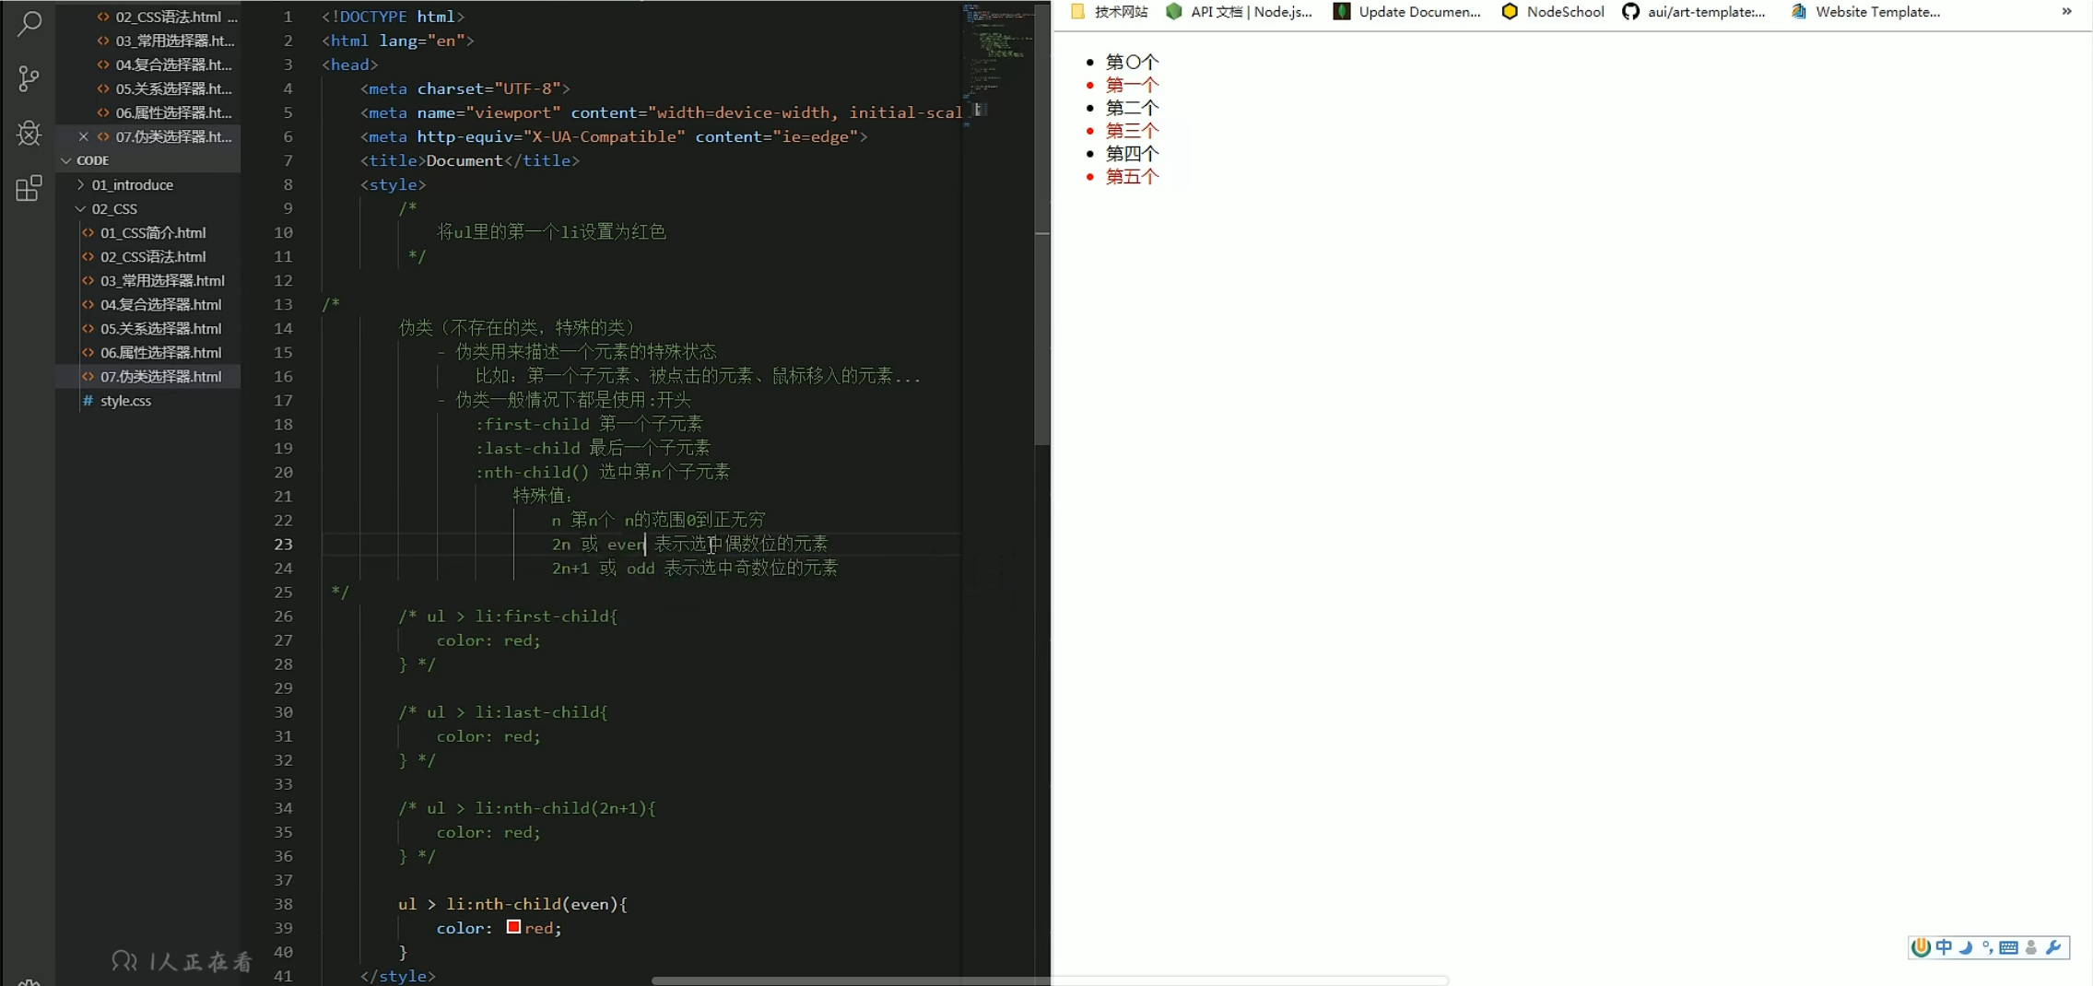Open the Debug view bug icon
The image size is (2093, 986).
29,134
